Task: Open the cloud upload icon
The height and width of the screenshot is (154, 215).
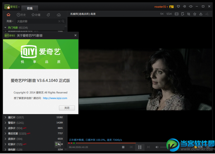Action: pos(59,15)
